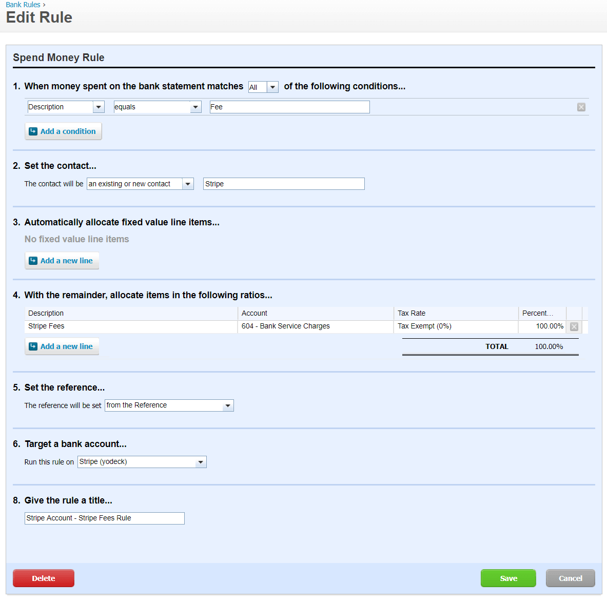Click the Stripe contact name field
This screenshot has height=601, width=607.
[x=283, y=183]
